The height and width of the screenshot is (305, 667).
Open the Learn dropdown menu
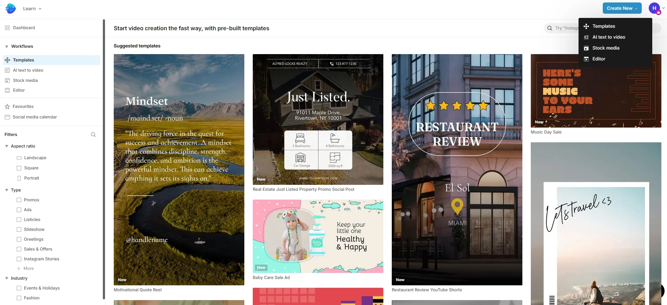pos(32,8)
